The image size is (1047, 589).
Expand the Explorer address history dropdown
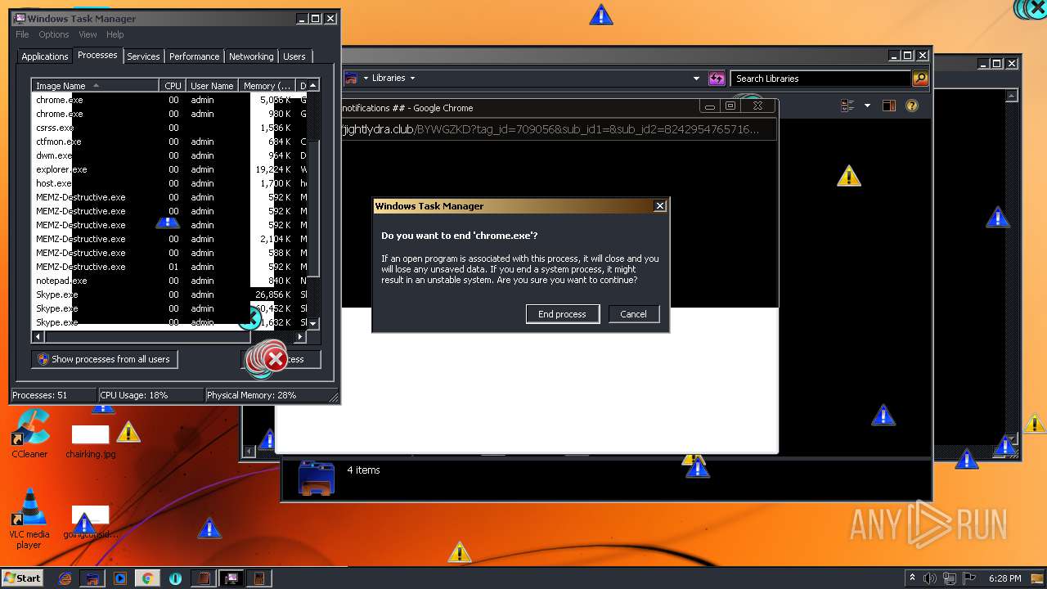click(x=696, y=79)
